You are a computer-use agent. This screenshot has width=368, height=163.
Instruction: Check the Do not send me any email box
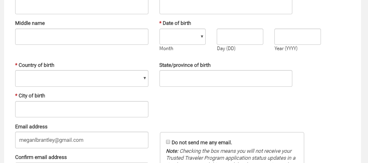pos(168,142)
